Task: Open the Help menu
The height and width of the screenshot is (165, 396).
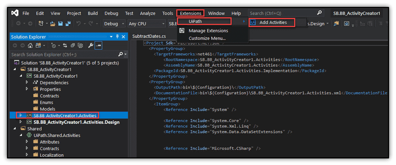Action: pos(236,13)
